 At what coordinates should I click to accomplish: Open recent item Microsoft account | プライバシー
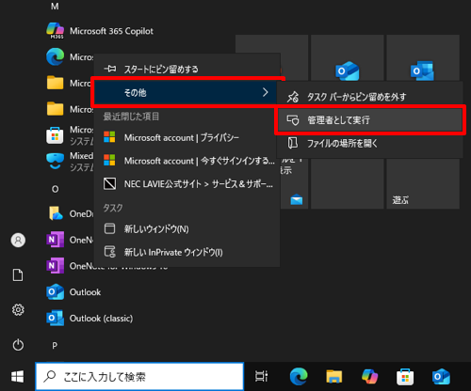coord(187,137)
